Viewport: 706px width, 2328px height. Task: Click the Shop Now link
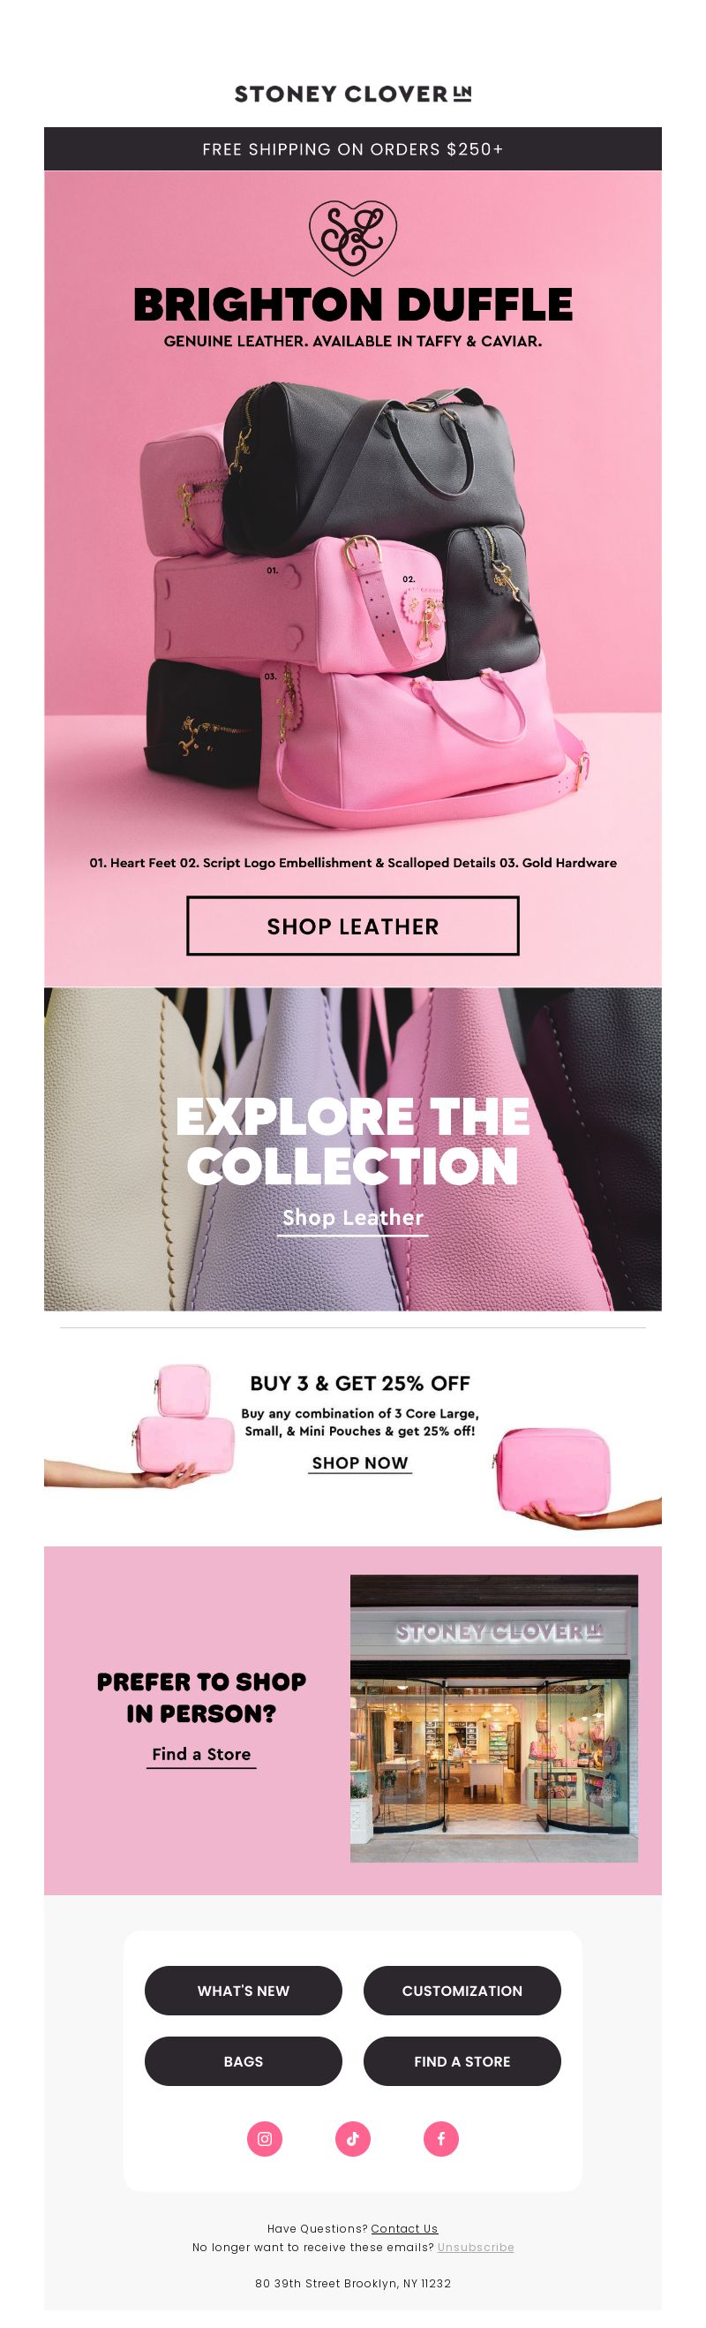click(360, 1463)
